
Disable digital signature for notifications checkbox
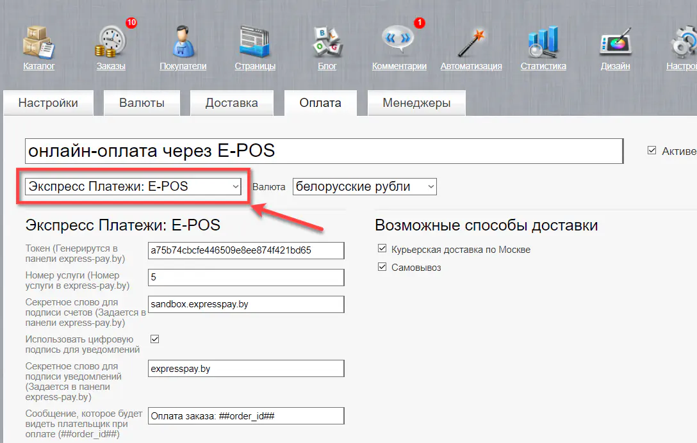154,339
